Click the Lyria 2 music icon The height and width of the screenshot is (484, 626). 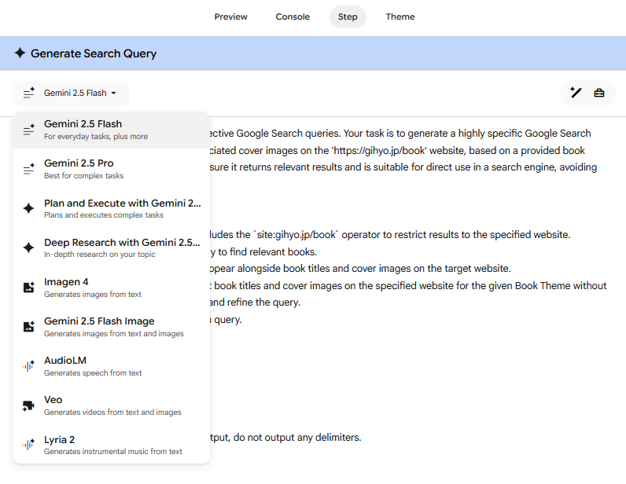(29, 445)
